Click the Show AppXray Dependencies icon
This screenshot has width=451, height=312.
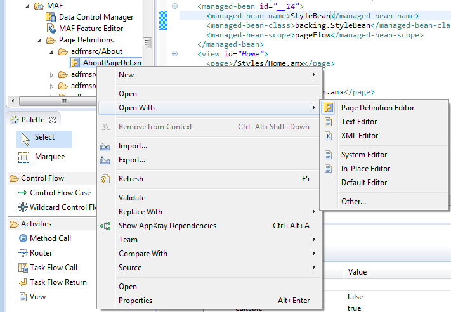tap(105, 226)
